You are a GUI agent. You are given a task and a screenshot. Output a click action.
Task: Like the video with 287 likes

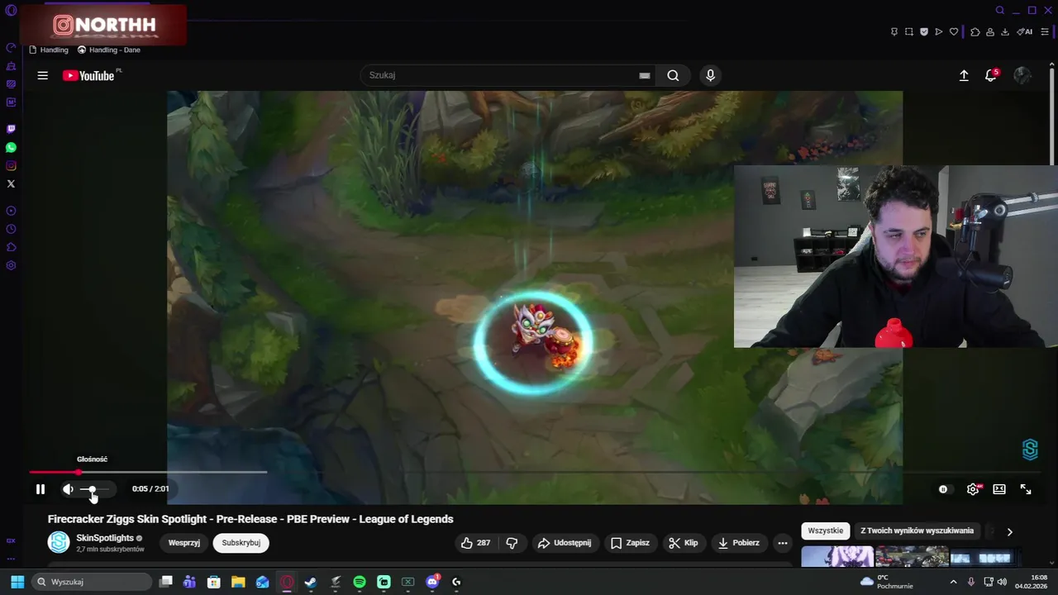pyautogui.click(x=476, y=543)
